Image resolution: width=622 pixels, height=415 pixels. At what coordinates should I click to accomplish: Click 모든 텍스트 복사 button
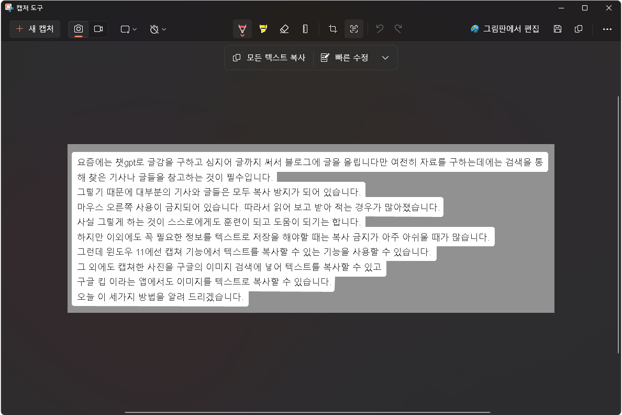pos(269,58)
